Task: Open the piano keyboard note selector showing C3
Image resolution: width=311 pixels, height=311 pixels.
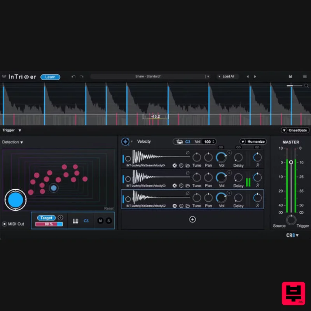Action: 75,220
